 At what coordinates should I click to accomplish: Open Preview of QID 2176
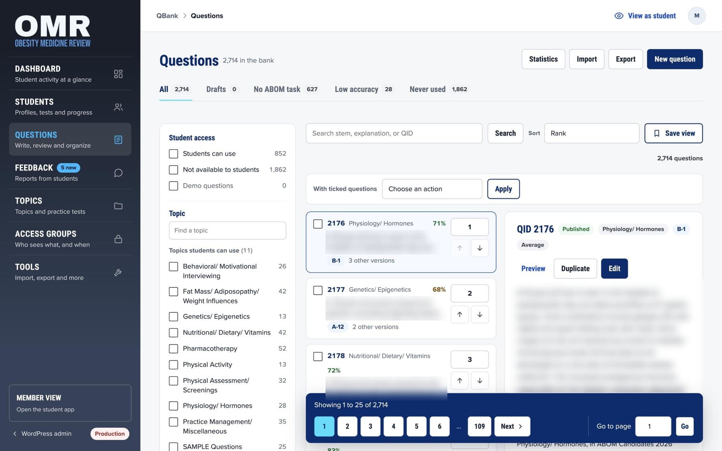(533, 269)
